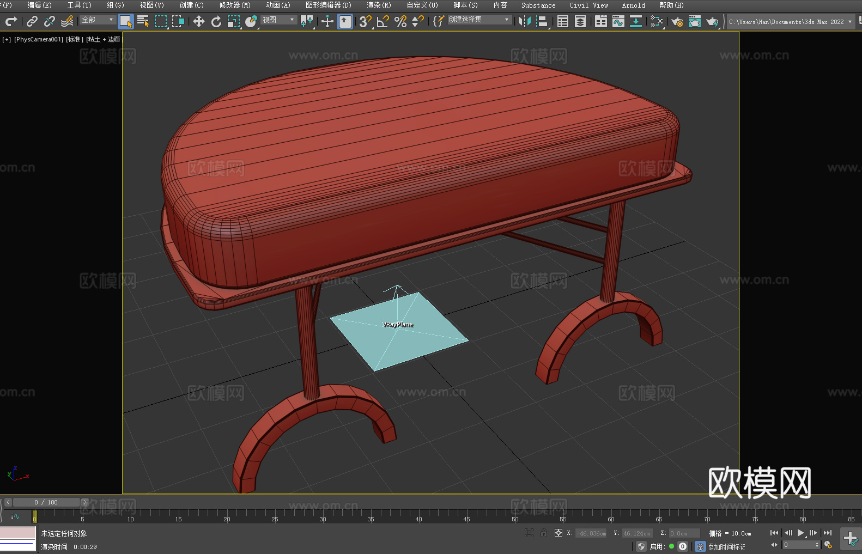Choose Rectangular Selection Region tool
The height and width of the screenshot is (554, 862).
point(161,21)
